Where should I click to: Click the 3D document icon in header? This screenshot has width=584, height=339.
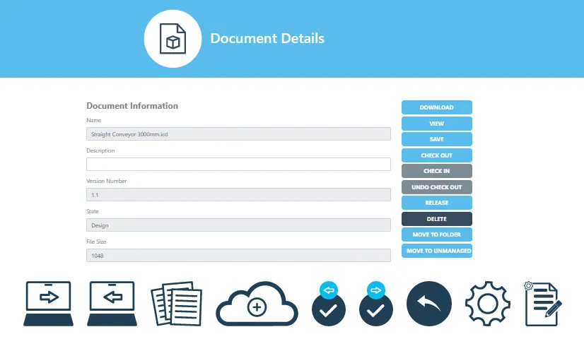point(173,39)
